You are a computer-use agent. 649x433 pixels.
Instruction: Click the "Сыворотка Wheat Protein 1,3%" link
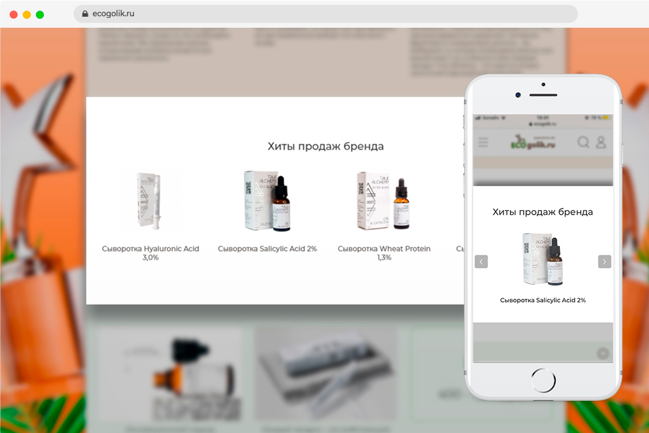click(384, 252)
